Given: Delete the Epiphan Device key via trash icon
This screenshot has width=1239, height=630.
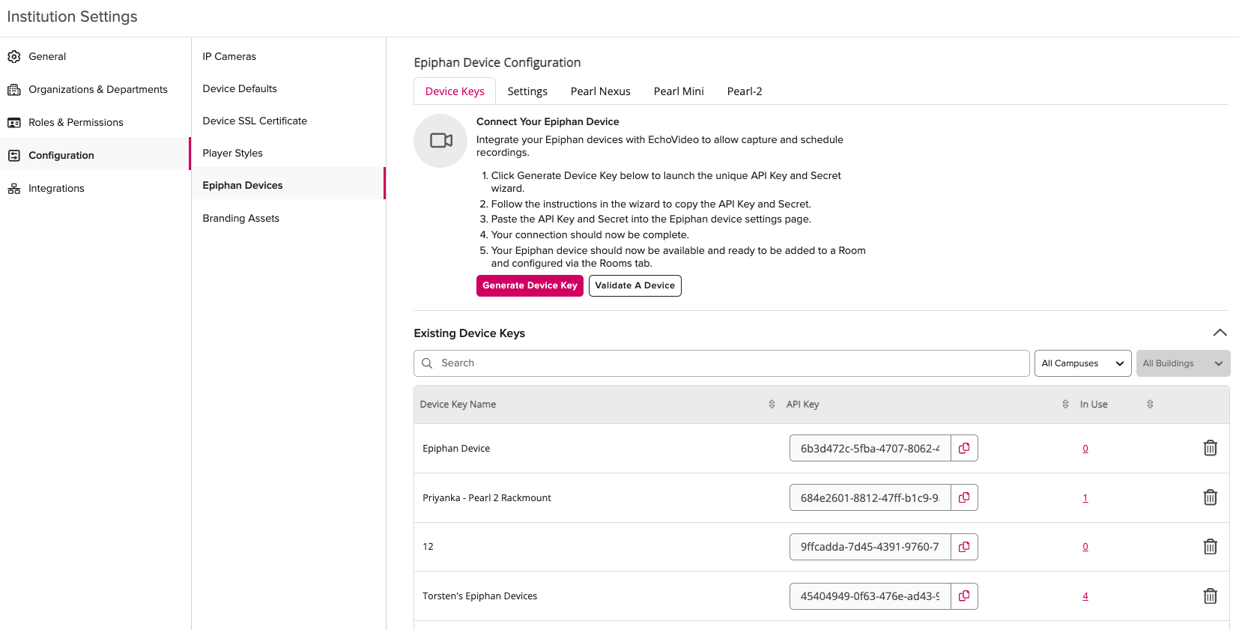Looking at the screenshot, I should coord(1210,448).
